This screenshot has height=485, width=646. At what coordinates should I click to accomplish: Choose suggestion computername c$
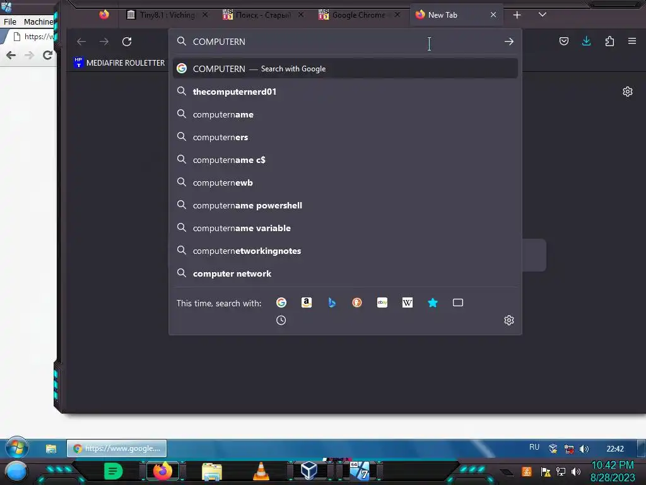coord(345,160)
